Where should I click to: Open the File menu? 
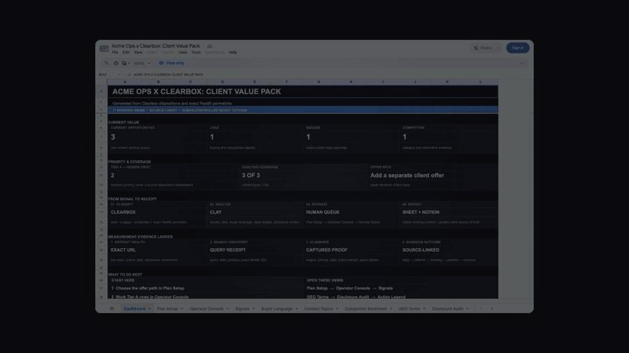115,53
